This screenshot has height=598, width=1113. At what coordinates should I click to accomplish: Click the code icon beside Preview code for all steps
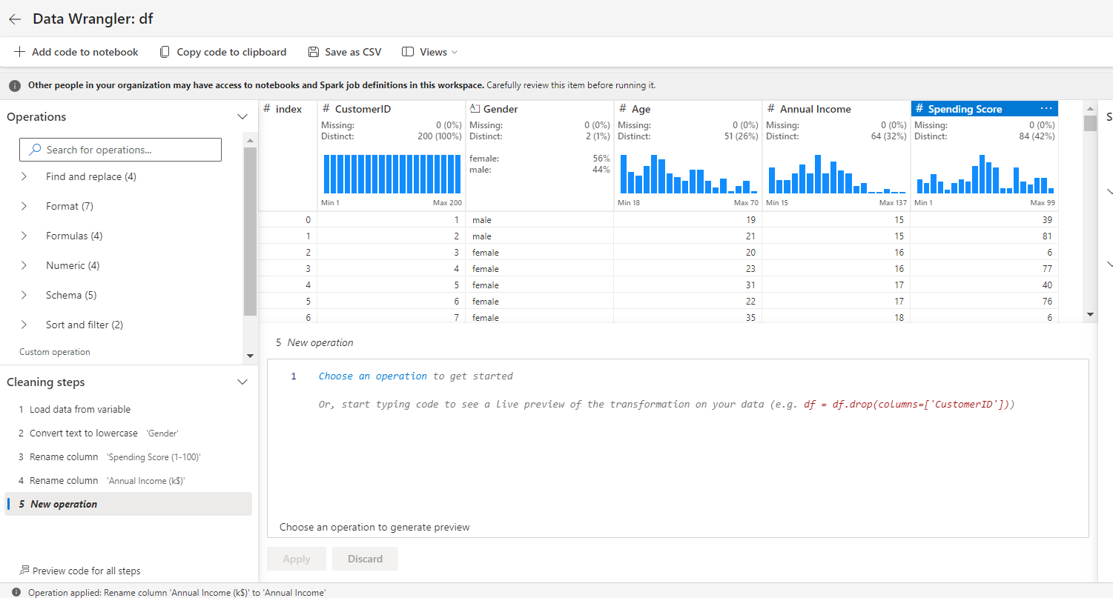24,571
